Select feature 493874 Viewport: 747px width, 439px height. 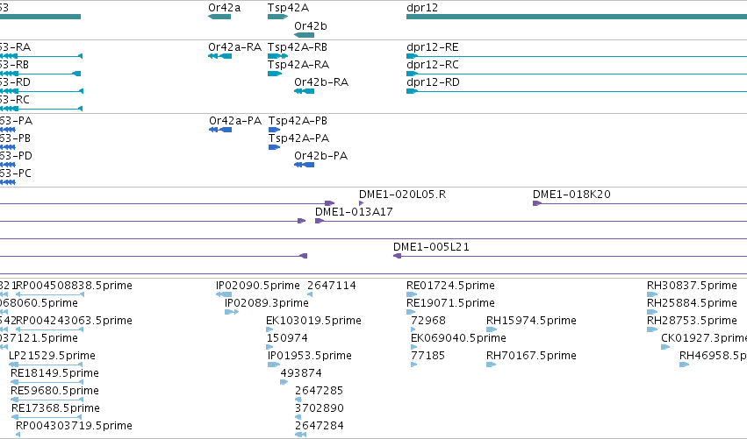point(284,382)
